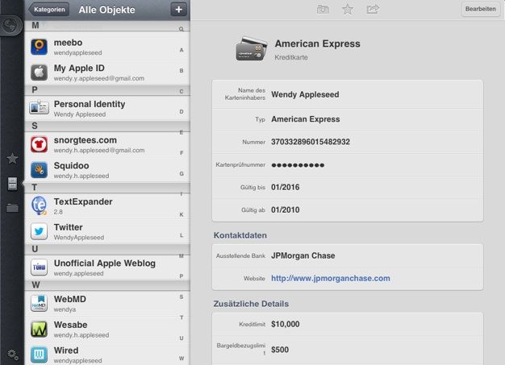Add a new object with plus button
The height and width of the screenshot is (365, 505).
178,10
